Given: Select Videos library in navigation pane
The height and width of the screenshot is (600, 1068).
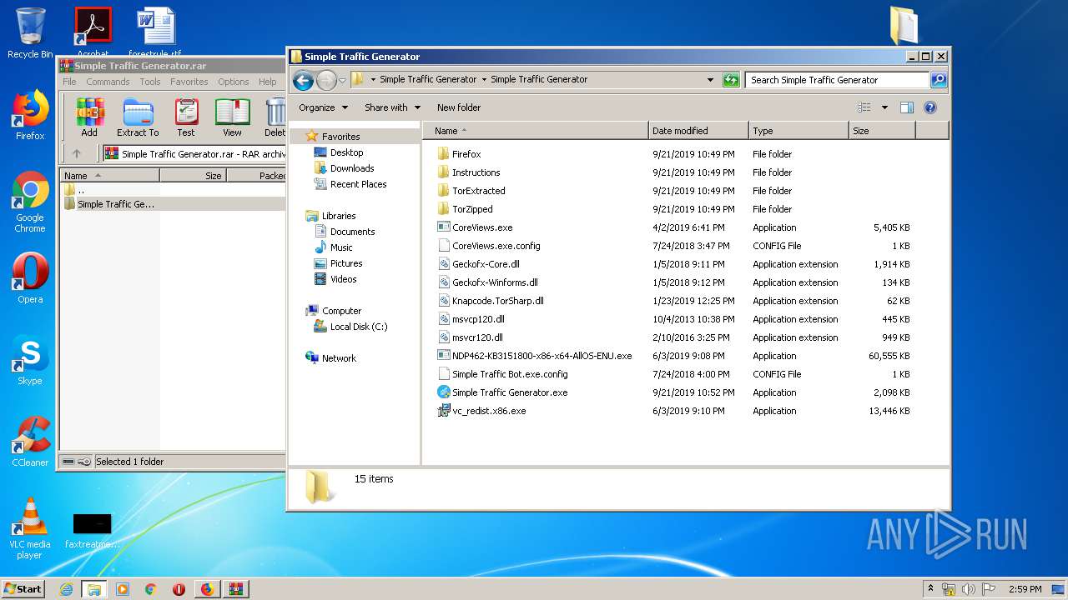Looking at the screenshot, I should click(343, 279).
